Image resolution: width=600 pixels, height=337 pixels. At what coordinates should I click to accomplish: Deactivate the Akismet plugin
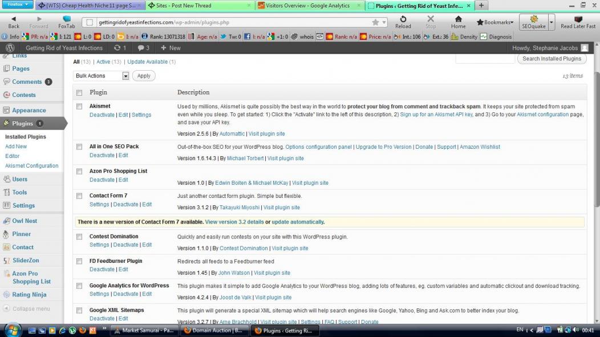click(102, 115)
